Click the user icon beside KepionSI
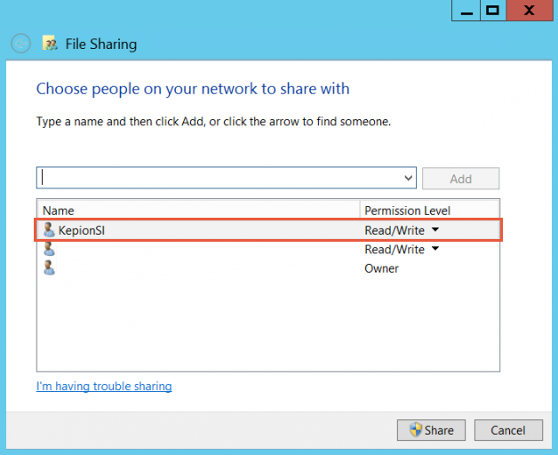Image resolution: width=558 pixels, height=455 pixels. coord(49,230)
